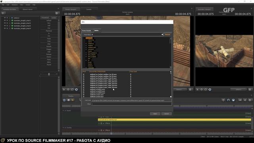The height and width of the screenshot is (143, 254).
Task: Pick the move tool in primary viewport
Action: click(x=68, y=89)
